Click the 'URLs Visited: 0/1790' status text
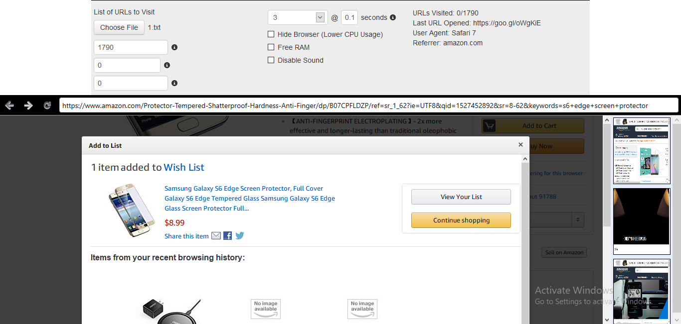Screen dimensions: 681x324 pyautogui.click(x=446, y=13)
